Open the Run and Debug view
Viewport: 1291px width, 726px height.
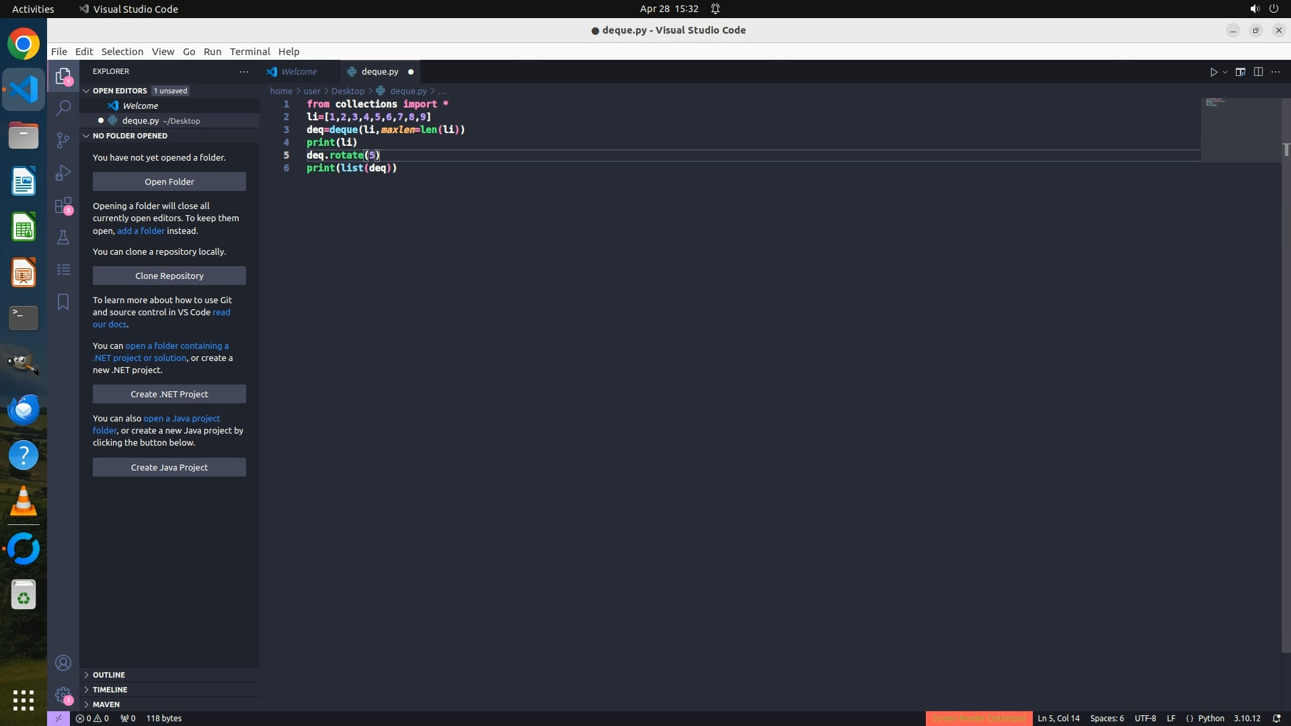click(63, 173)
